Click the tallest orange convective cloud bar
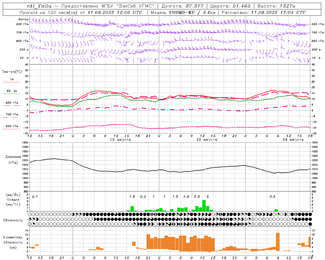Image resolution: width=325 pixels, height=260 pixels. (278, 242)
